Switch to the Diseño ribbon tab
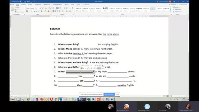The width and height of the screenshot is (199, 112). [30, 5]
